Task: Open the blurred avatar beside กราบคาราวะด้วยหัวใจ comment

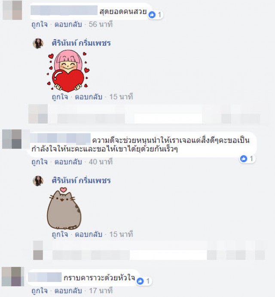Action: (12, 276)
